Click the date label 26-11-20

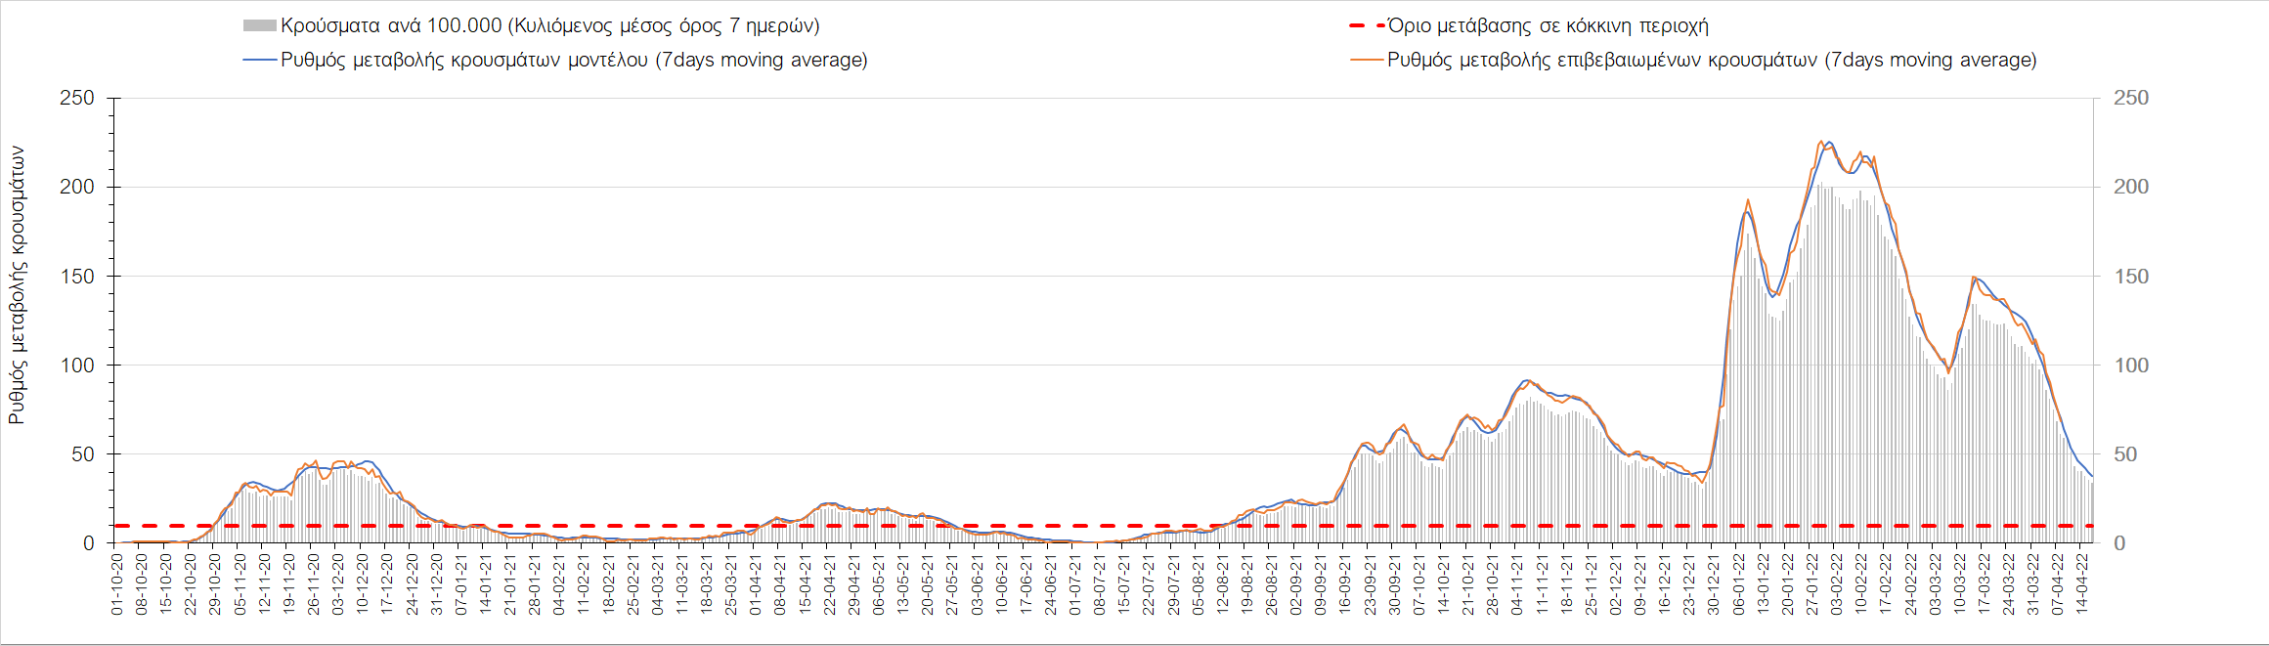pos(313,583)
